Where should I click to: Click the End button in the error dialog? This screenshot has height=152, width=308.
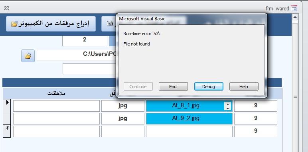tap(173, 87)
